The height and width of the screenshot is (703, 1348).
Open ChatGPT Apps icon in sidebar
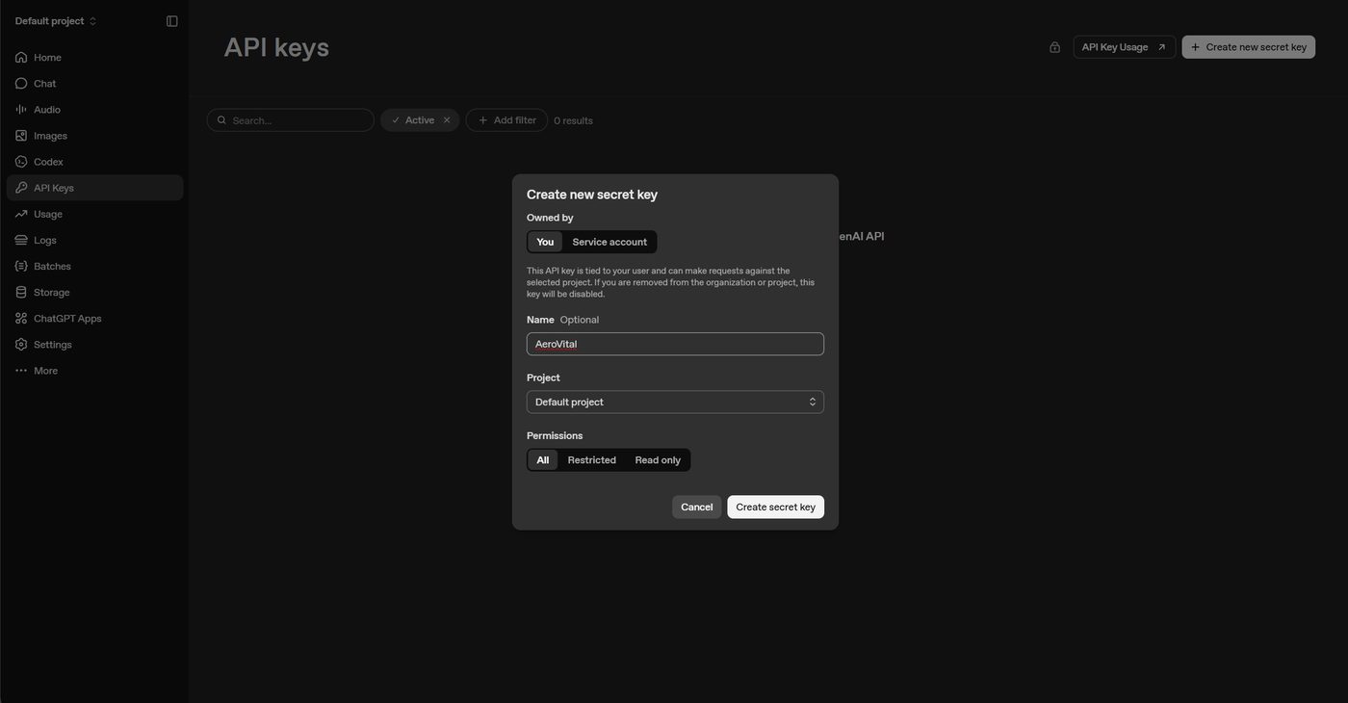click(x=21, y=318)
